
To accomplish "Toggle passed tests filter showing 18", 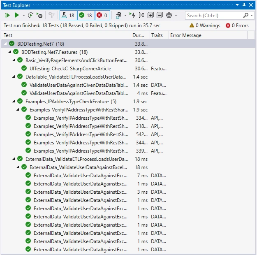I will [x=86, y=15].
